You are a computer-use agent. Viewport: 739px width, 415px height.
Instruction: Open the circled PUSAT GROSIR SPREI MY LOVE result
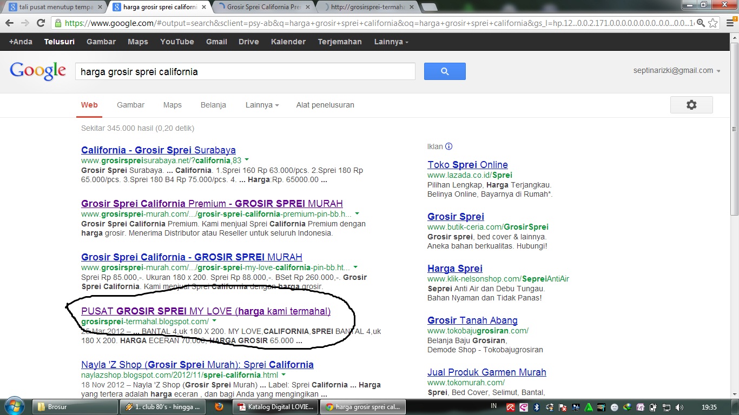tap(205, 311)
